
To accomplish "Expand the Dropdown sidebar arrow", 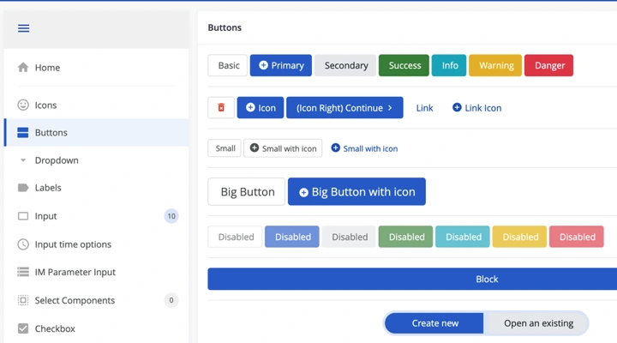I will coord(23,160).
